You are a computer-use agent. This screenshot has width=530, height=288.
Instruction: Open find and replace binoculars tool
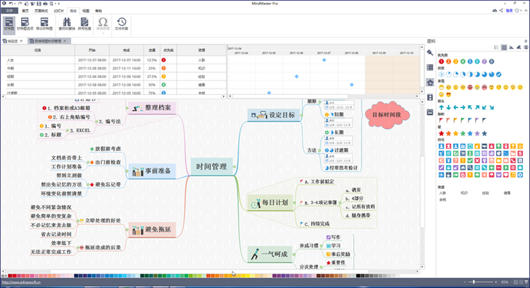(x=67, y=25)
